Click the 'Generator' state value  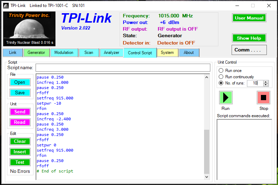170,36
